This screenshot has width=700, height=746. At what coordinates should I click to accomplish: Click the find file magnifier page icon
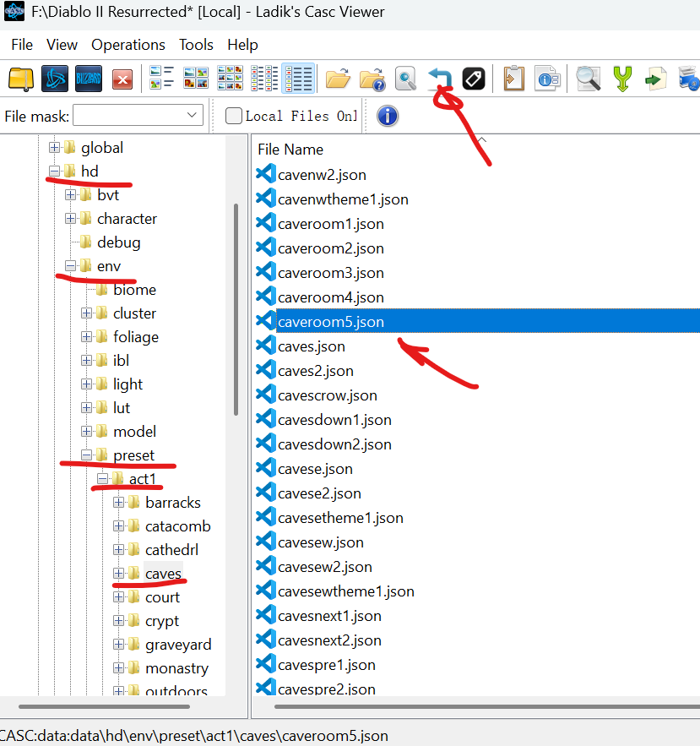[405, 78]
